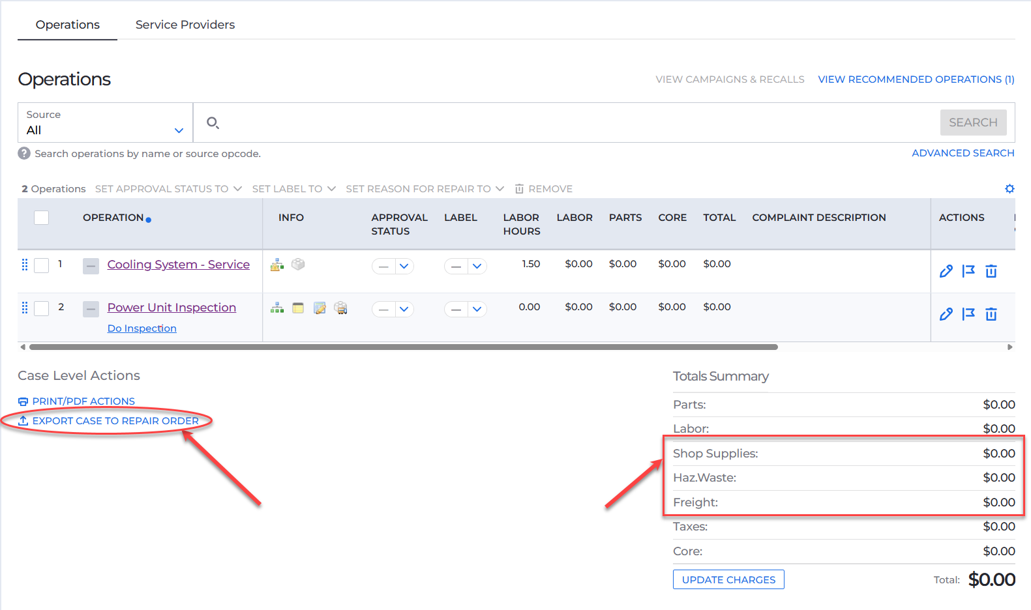This screenshot has width=1031, height=610.
Task: Flag the Cooling System - Service operation
Action: [x=968, y=271]
